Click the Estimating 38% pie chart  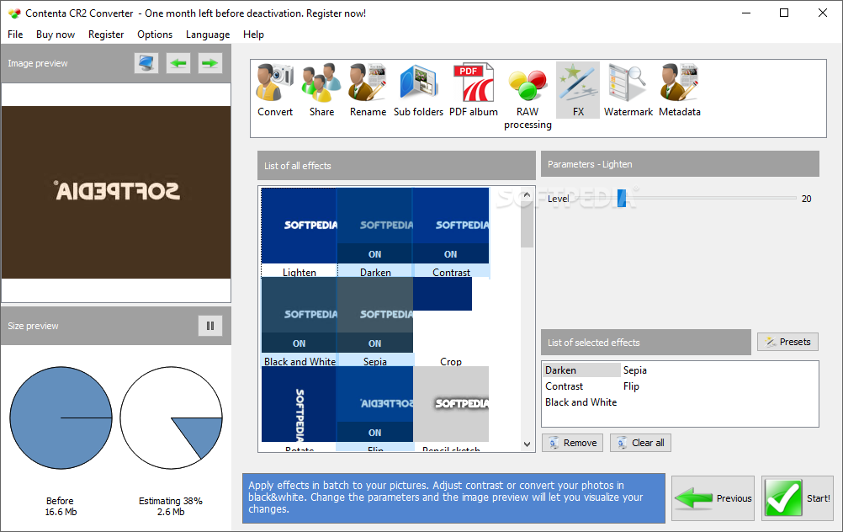(x=171, y=418)
